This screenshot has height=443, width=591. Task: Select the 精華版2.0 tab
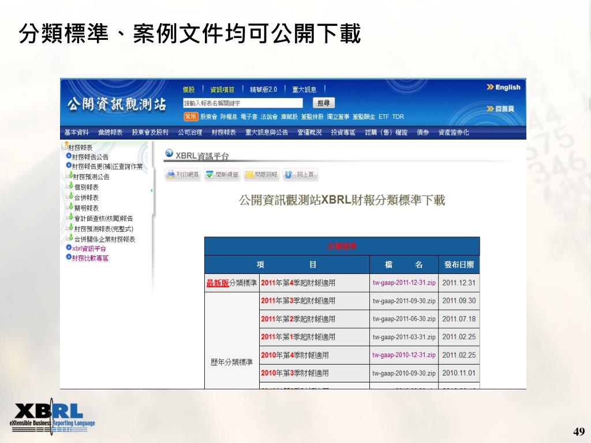pyautogui.click(x=263, y=89)
